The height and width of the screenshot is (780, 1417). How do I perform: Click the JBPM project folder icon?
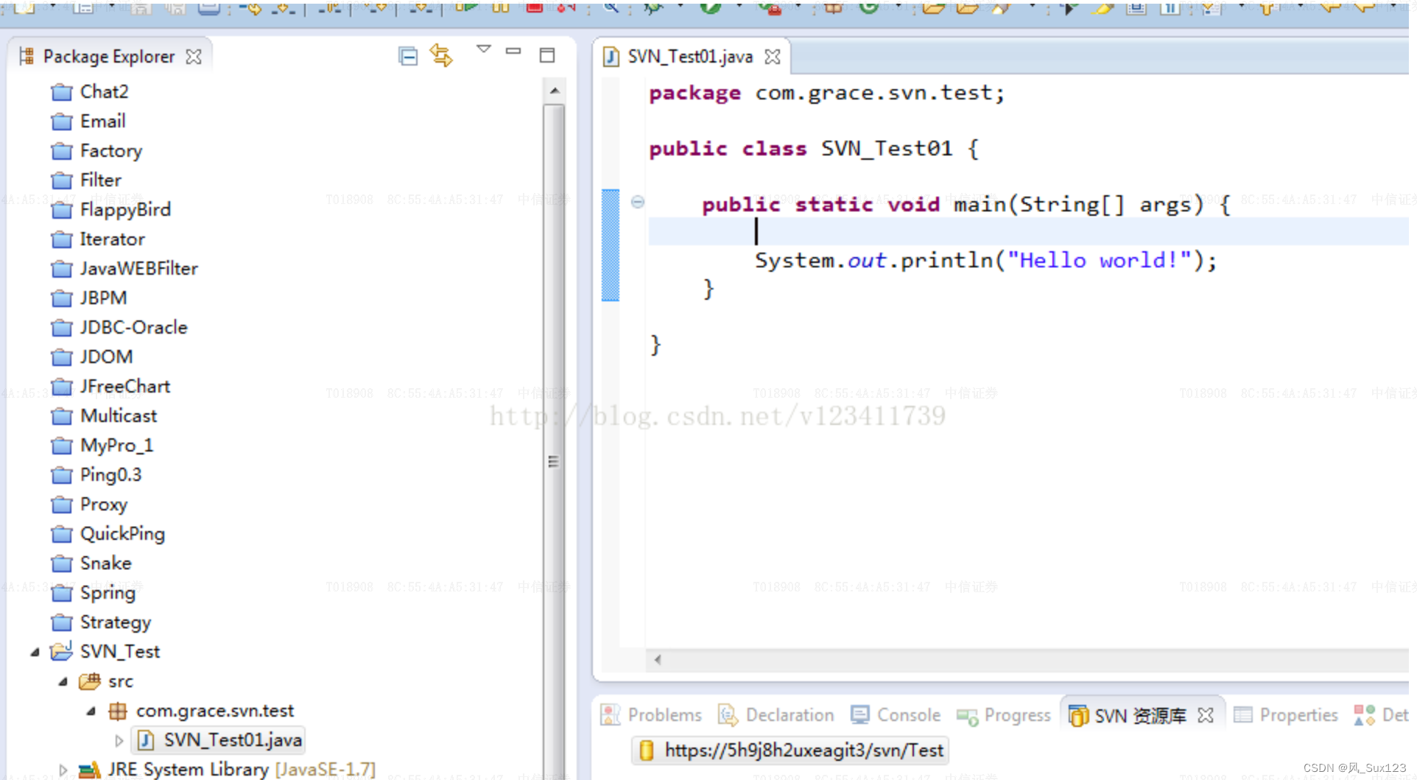tap(62, 298)
